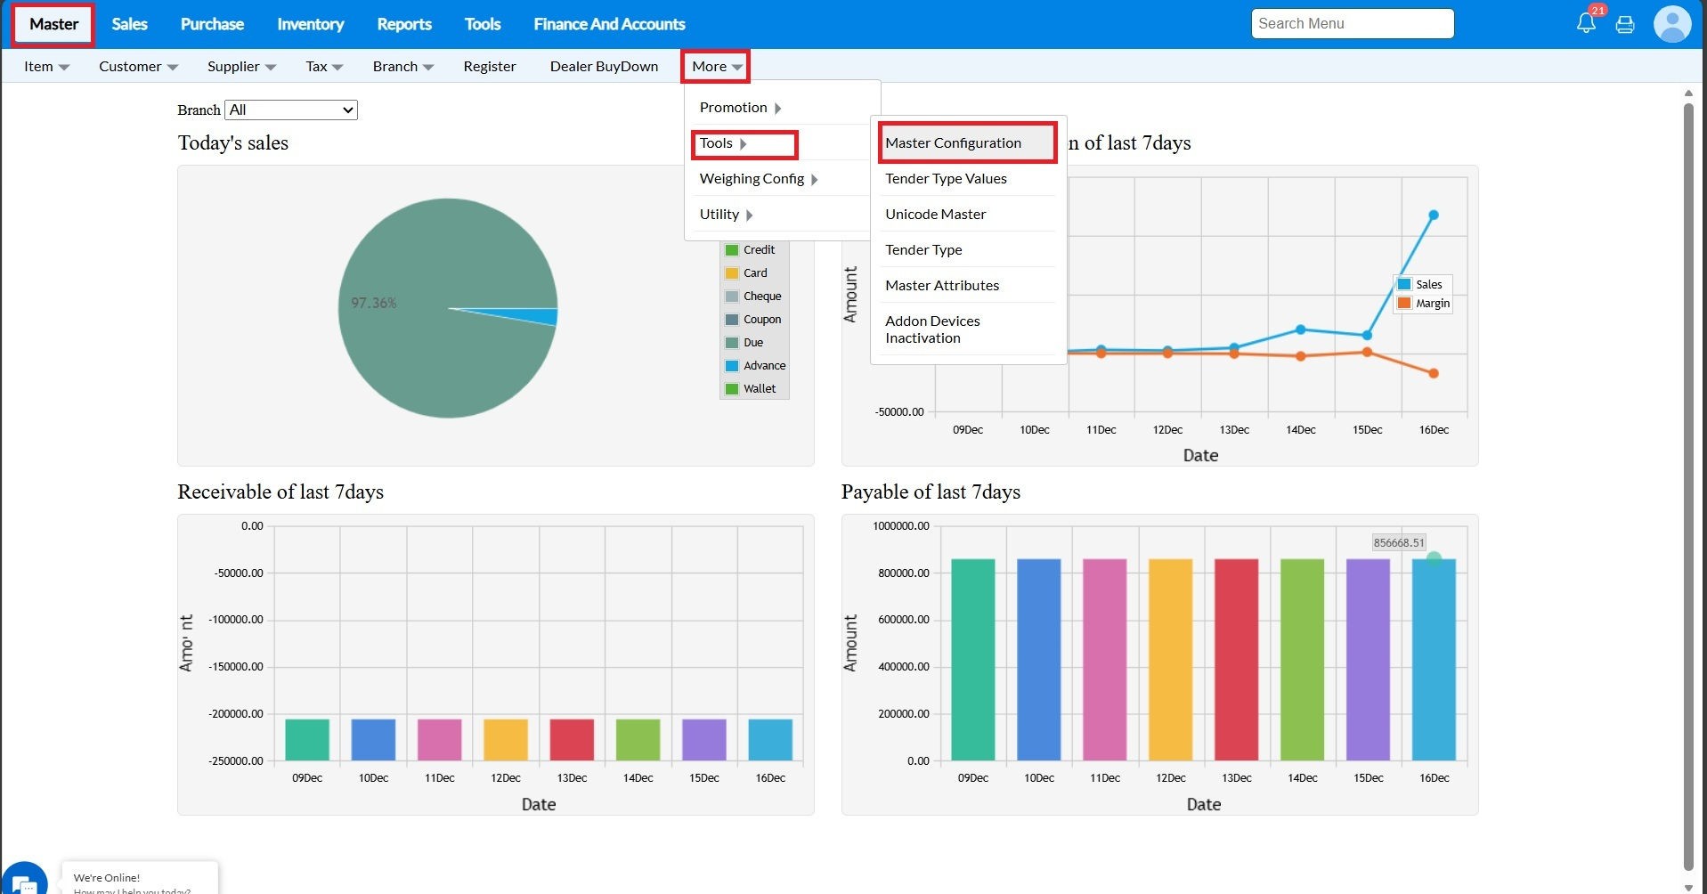1707x894 pixels.
Task: Open Dealer BuyDown page
Action: pyautogui.click(x=604, y=67)
